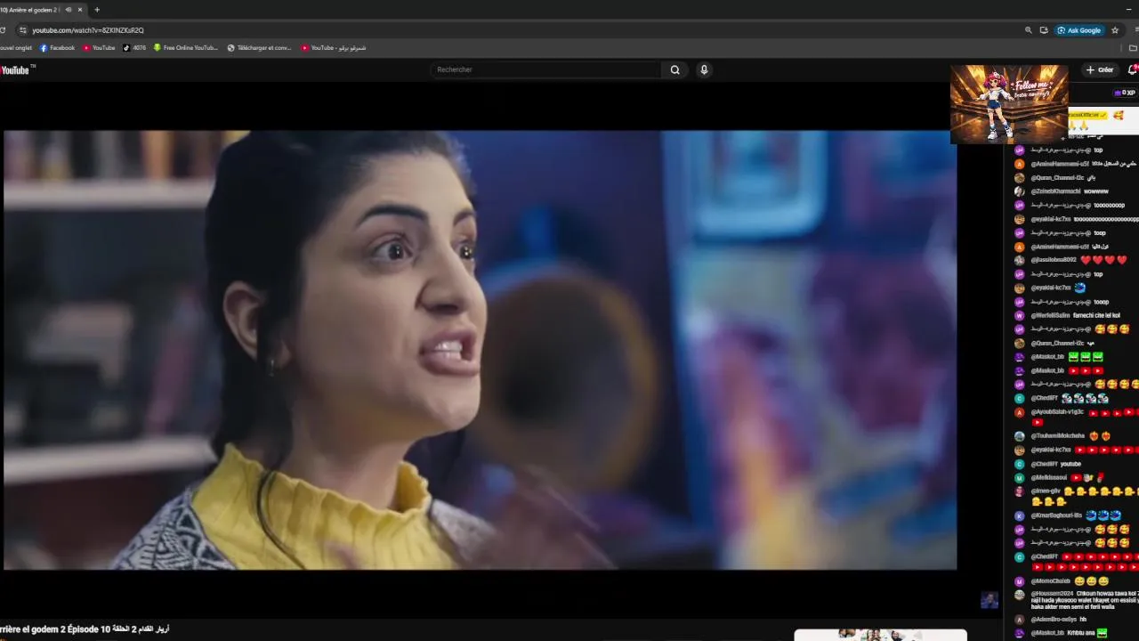Click the AdemBro A avatar
Screen dimensions: 1139x641
pyautogui.click(x=1020, y=620)
